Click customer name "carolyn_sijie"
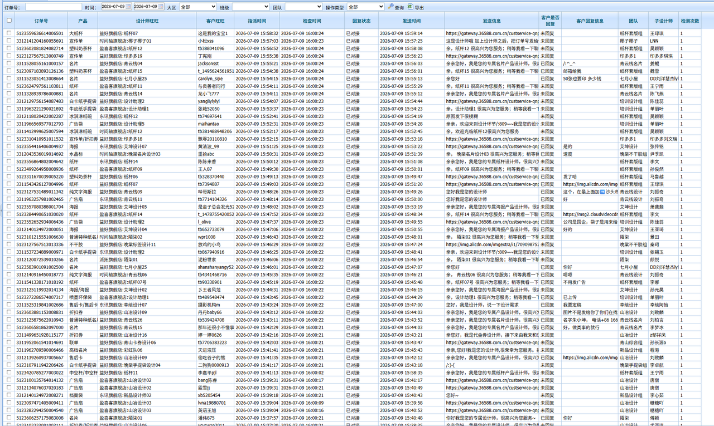 point(216,79)
